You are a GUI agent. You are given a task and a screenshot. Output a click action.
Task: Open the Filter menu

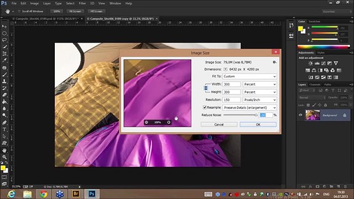82,3
